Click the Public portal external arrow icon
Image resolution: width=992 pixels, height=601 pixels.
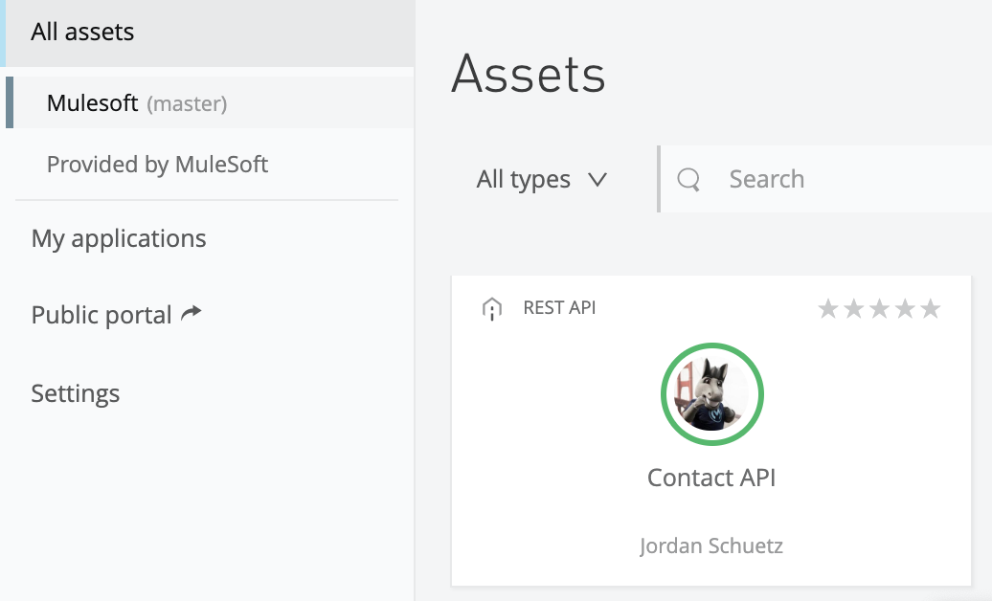(x=192, y=313)
